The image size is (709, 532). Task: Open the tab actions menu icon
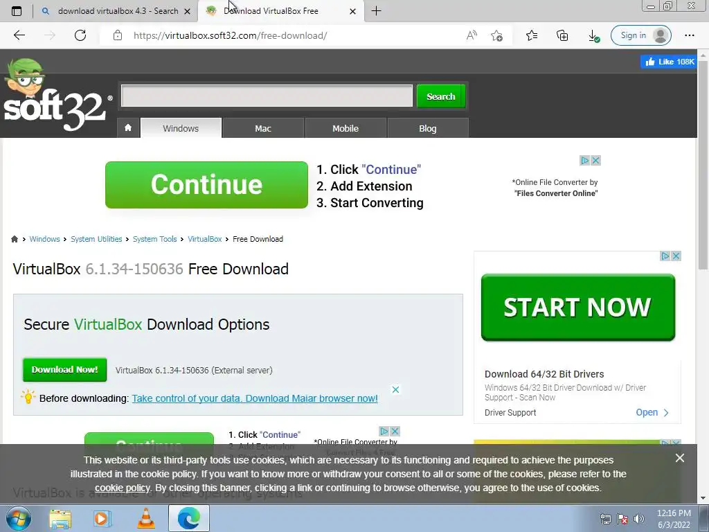(17, 11)
